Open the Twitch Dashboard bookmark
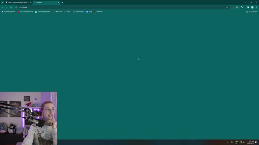 8,12
